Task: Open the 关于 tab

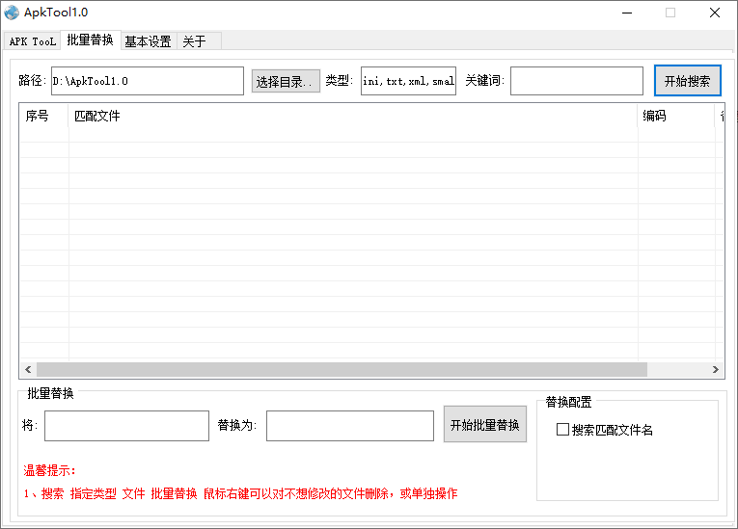Action: (199, 41)
